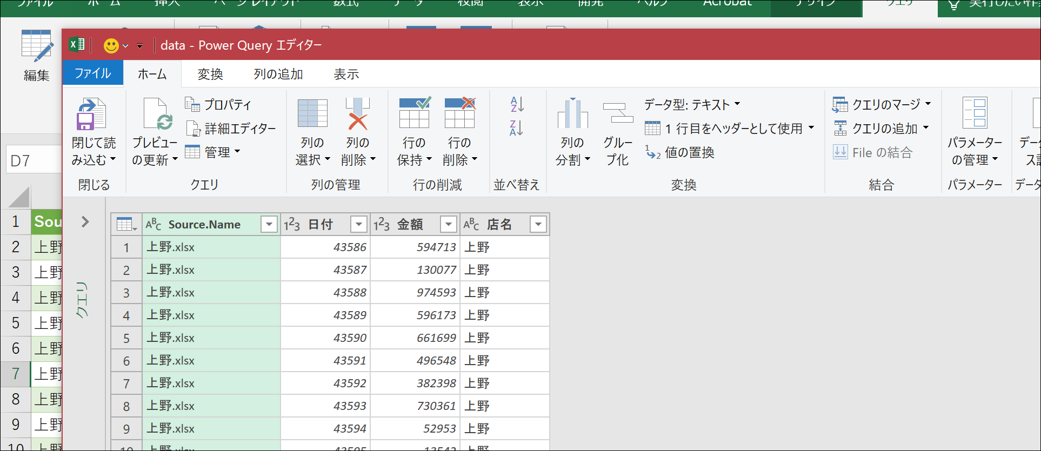Open 詳細エディター (Advanced Editor)
This screenshot has height=451, width=1041.
231,129
